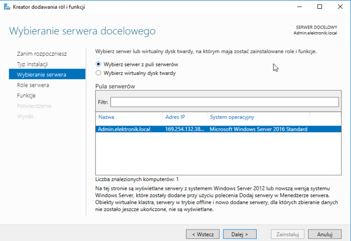Select 'Wybierz serwer z puli serwerów' radio button

pyautogui.click(x=99, y=64)
